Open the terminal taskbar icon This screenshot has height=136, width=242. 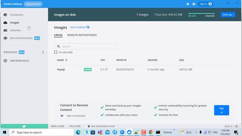coord(158,132)
